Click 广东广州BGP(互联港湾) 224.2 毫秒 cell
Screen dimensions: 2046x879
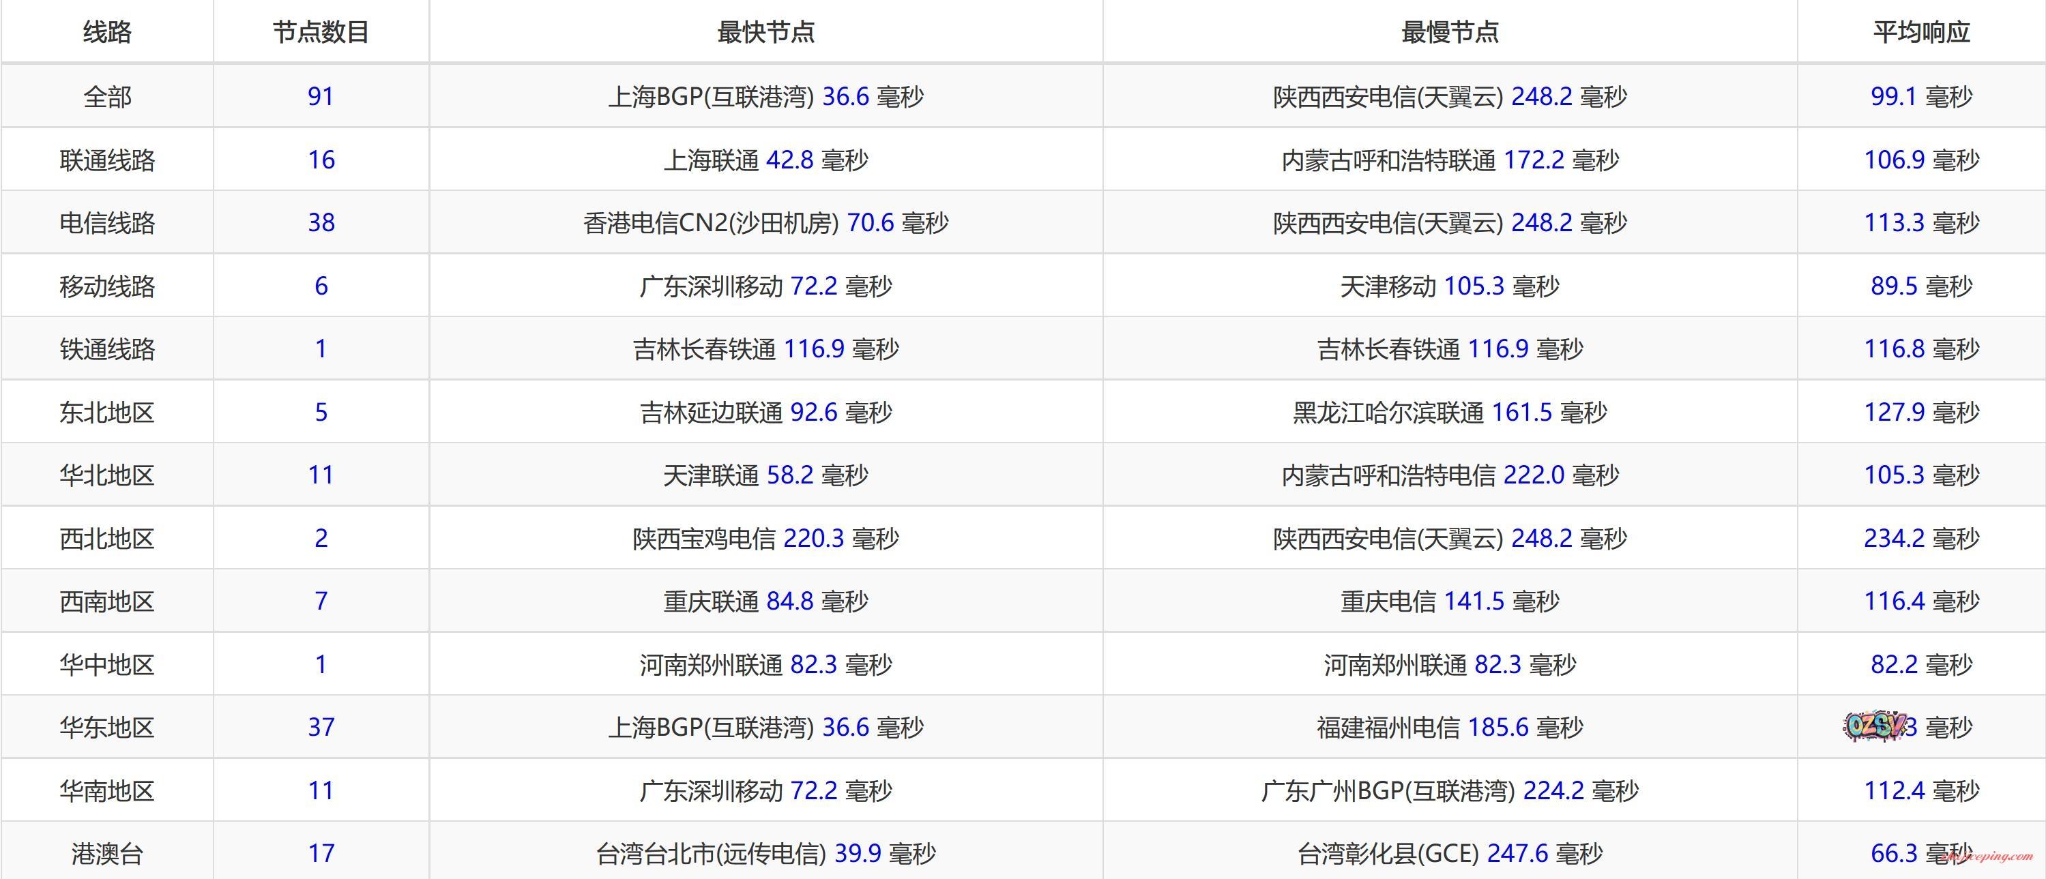coord(1450,791)
